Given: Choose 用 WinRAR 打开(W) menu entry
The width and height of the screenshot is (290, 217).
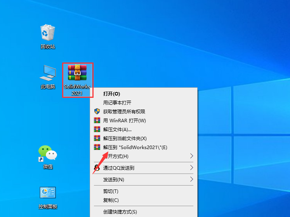Looking at the screenshot, I should tap(144, 120).
